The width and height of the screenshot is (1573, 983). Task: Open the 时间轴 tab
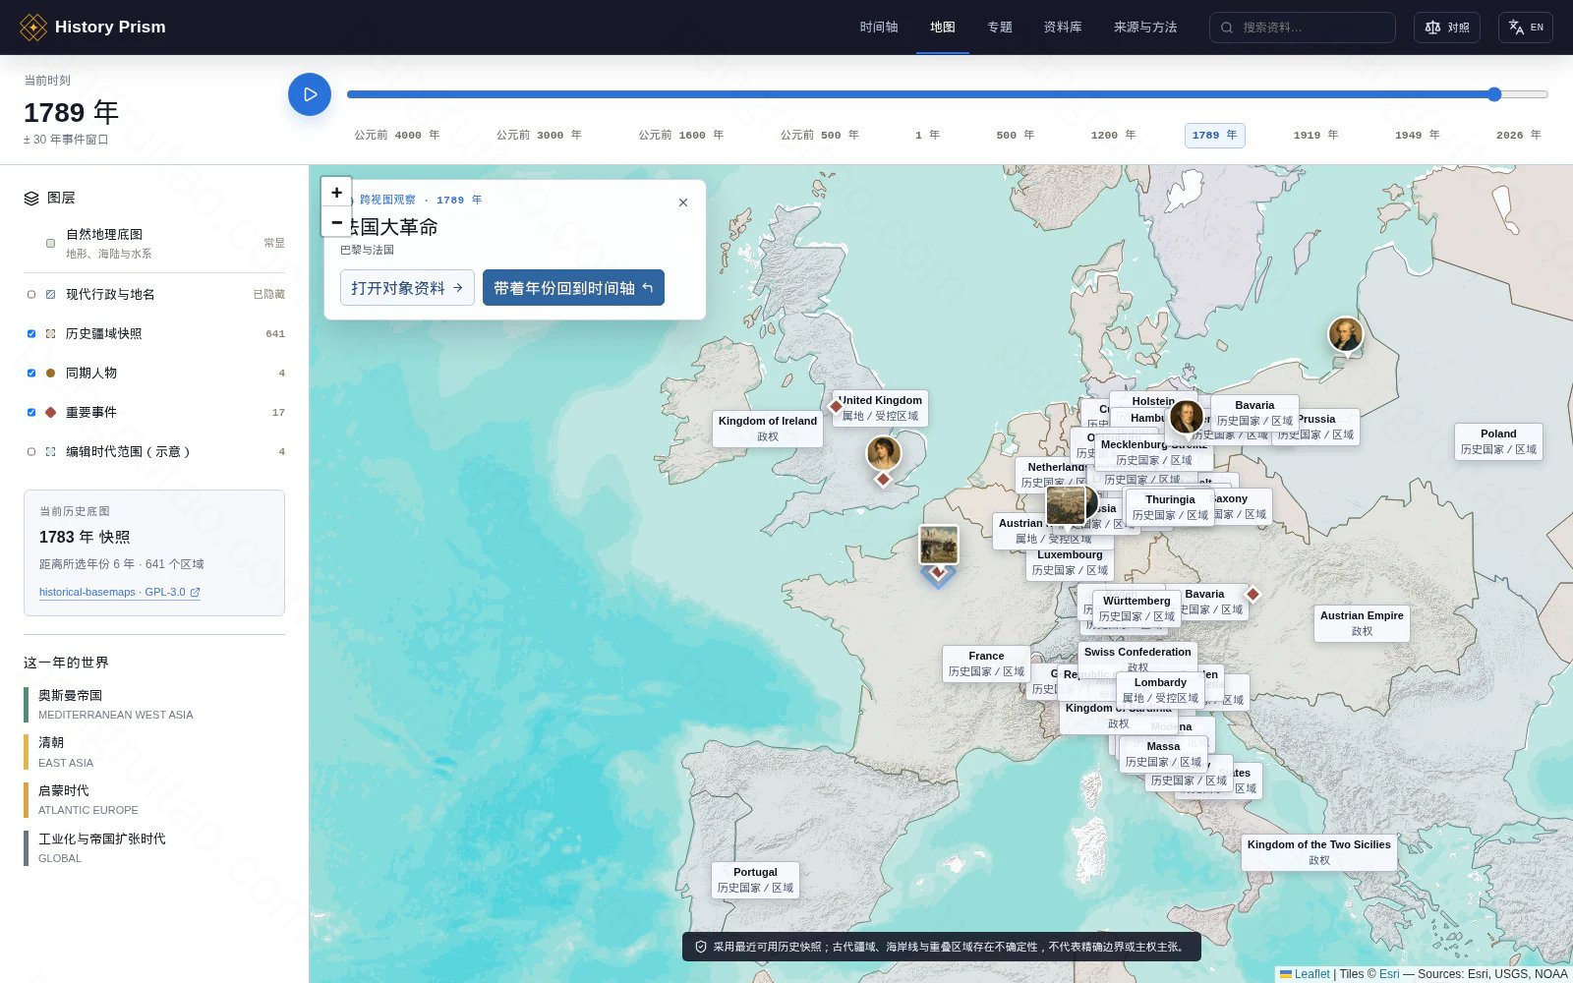tap(879, 28)
